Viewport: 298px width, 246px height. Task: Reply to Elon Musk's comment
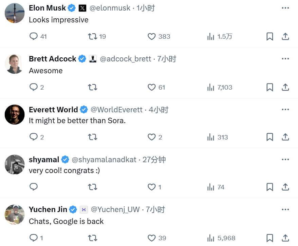(x=34, y=36)
